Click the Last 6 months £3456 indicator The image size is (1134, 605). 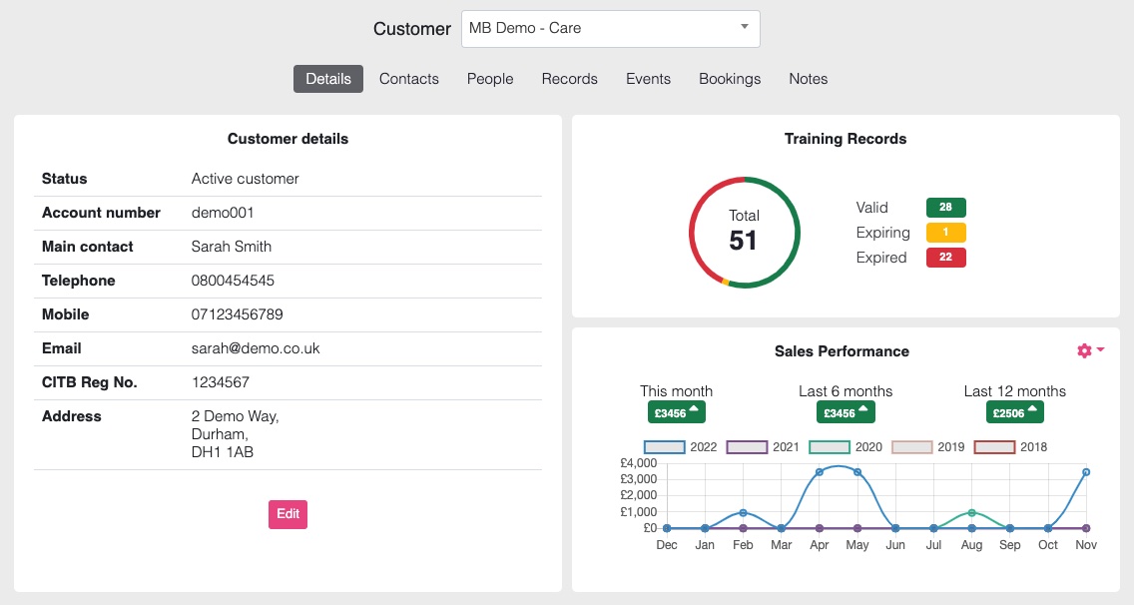click(846, 411)
